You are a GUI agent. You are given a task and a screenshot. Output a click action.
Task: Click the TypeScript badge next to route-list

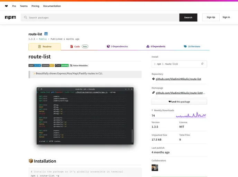[x=46, y=34]
